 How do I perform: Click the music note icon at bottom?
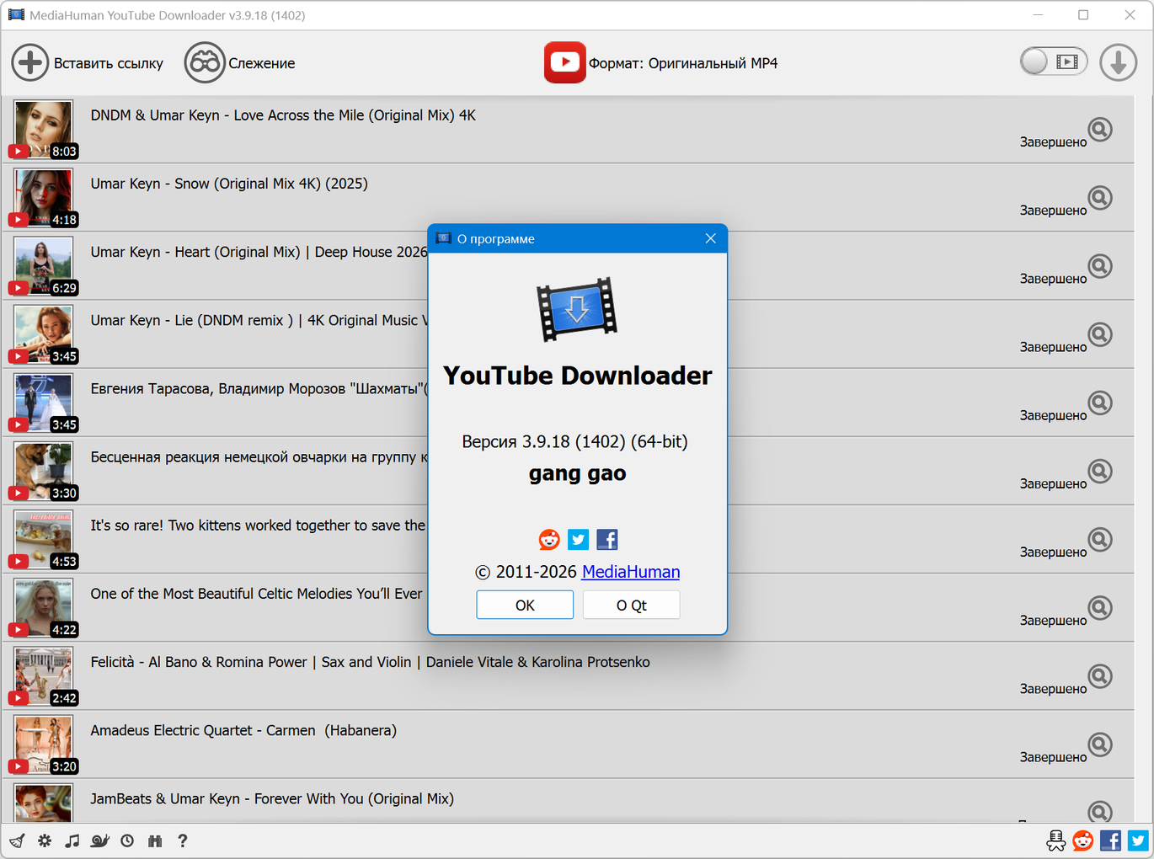point(72,840)
